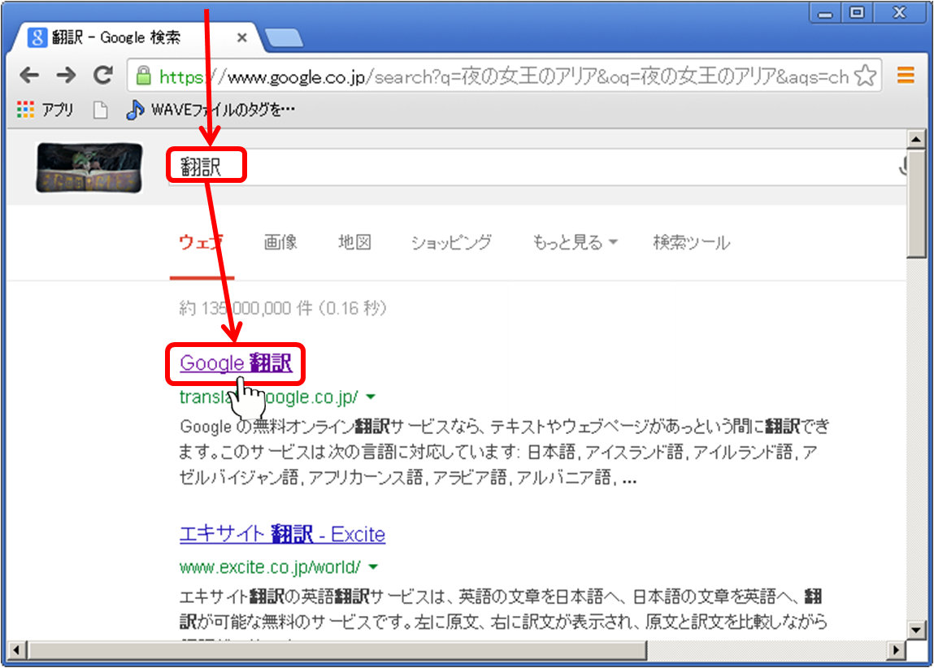Open the アプリ apps shortcut
Viewport: 934px width, 668px height.
(46, 110)
